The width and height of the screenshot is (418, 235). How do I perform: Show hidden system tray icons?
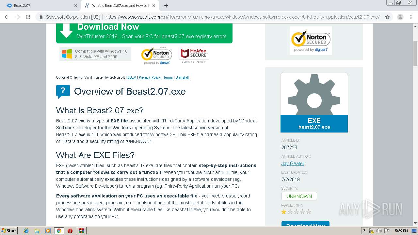pyautogui.click(x=364, y=230)
